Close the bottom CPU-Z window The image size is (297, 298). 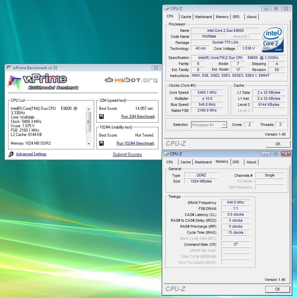click(286, 154)
